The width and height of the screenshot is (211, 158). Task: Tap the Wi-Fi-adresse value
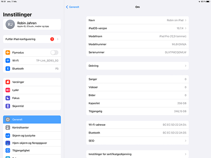point(175,125)
